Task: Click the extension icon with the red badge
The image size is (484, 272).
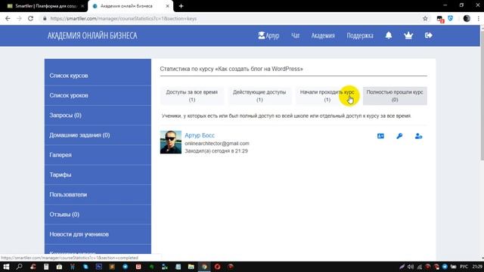Action: point(440,19)
